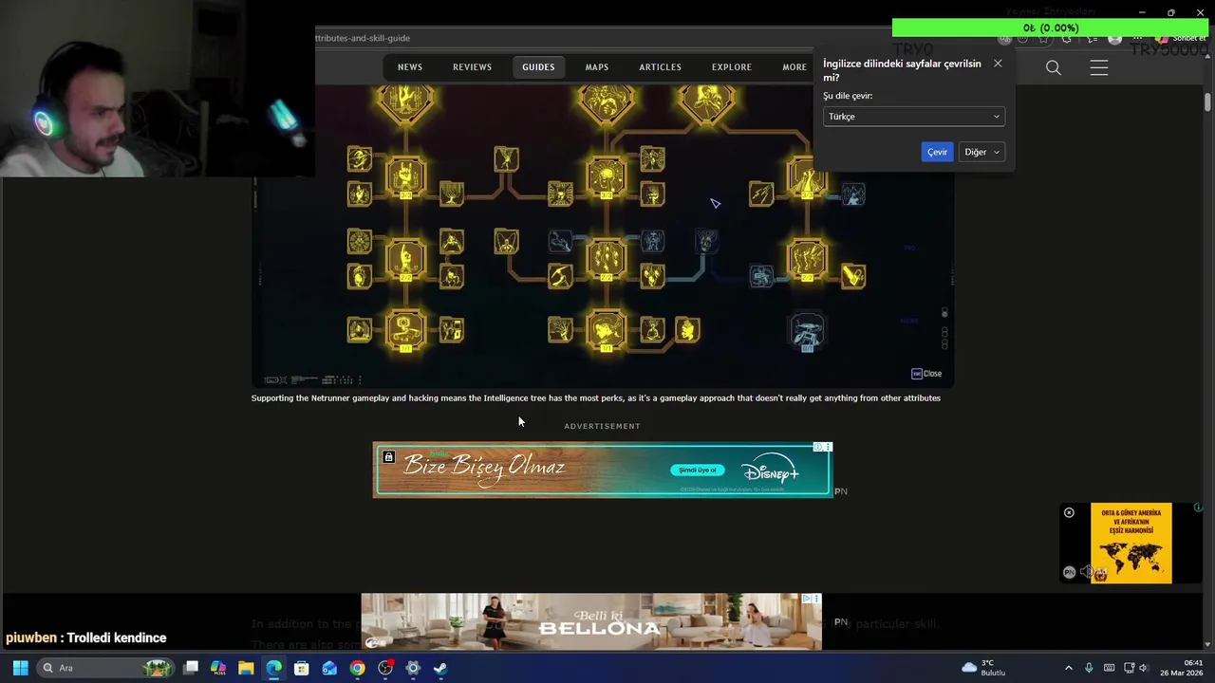Open the weather widget showing 3°C

pos(983,668)
